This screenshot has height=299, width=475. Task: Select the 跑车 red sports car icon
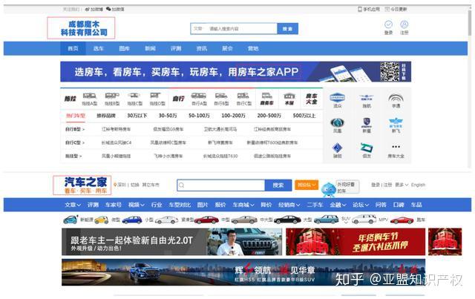402,220
